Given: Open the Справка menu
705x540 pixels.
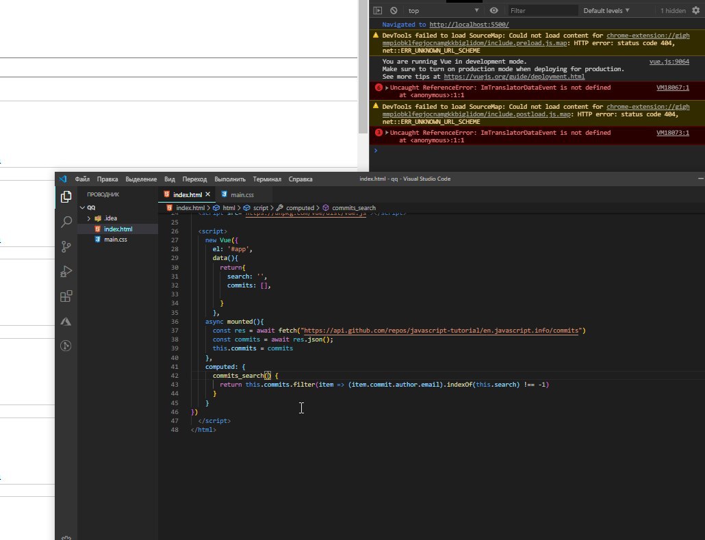Looking at the screenshot, I should click(300, 179).
